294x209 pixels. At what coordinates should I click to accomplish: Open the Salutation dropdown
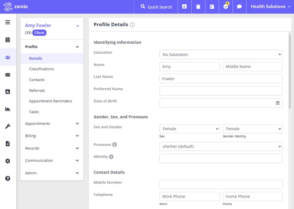pos(221,55)
